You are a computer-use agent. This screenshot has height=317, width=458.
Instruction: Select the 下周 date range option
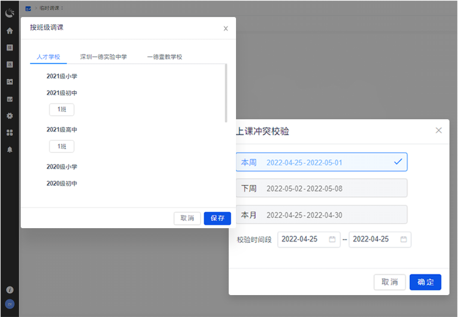(321, 188)
